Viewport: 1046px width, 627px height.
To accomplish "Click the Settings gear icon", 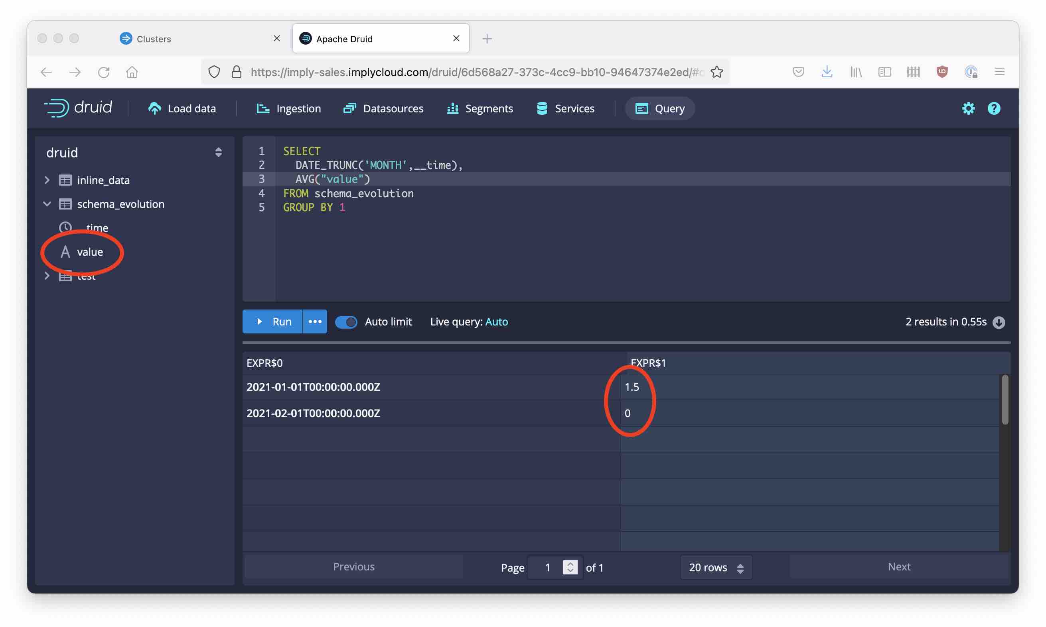I will click(967, 108).
